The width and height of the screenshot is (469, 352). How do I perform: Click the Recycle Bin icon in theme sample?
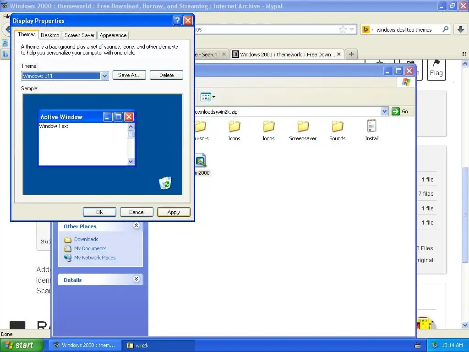click(x=165, y=183)
